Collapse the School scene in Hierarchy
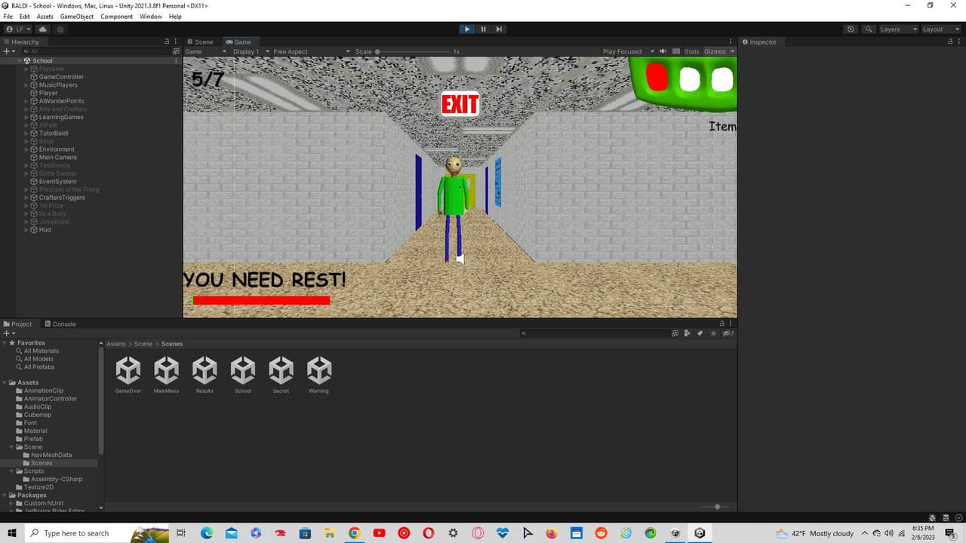 tap(20, 61)
